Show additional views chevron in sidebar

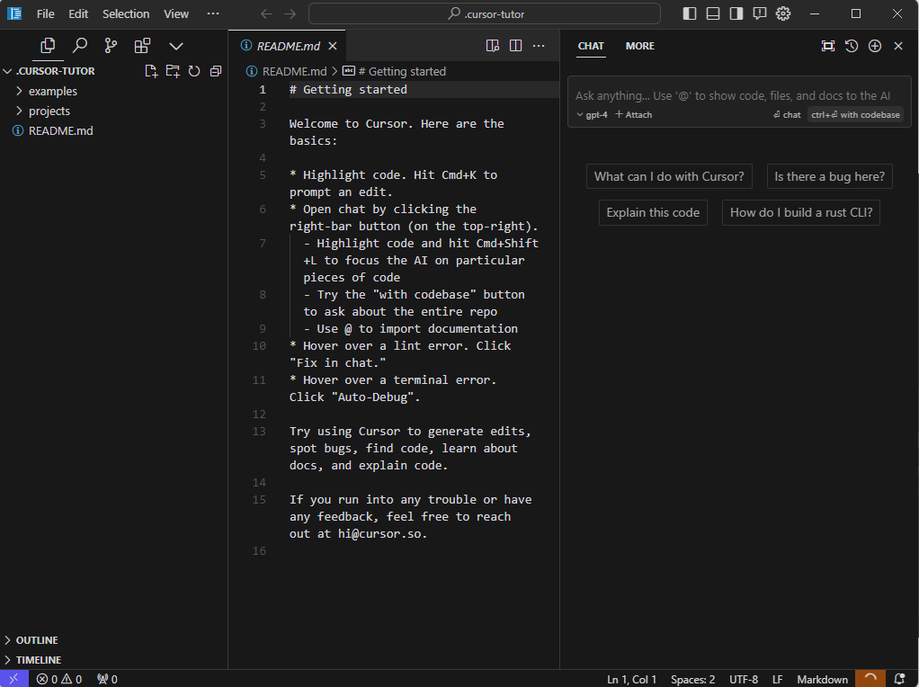click(x=176, y=46)
